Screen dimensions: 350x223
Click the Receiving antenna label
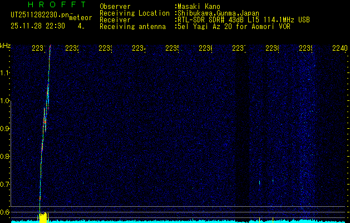(132, 27)
